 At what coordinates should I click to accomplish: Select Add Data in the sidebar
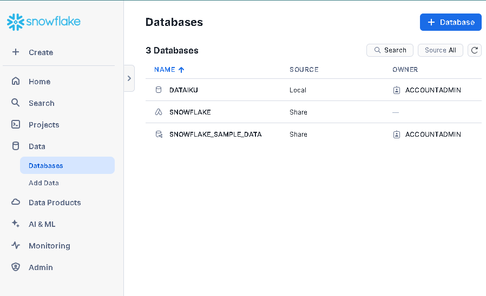click(44, 183)
